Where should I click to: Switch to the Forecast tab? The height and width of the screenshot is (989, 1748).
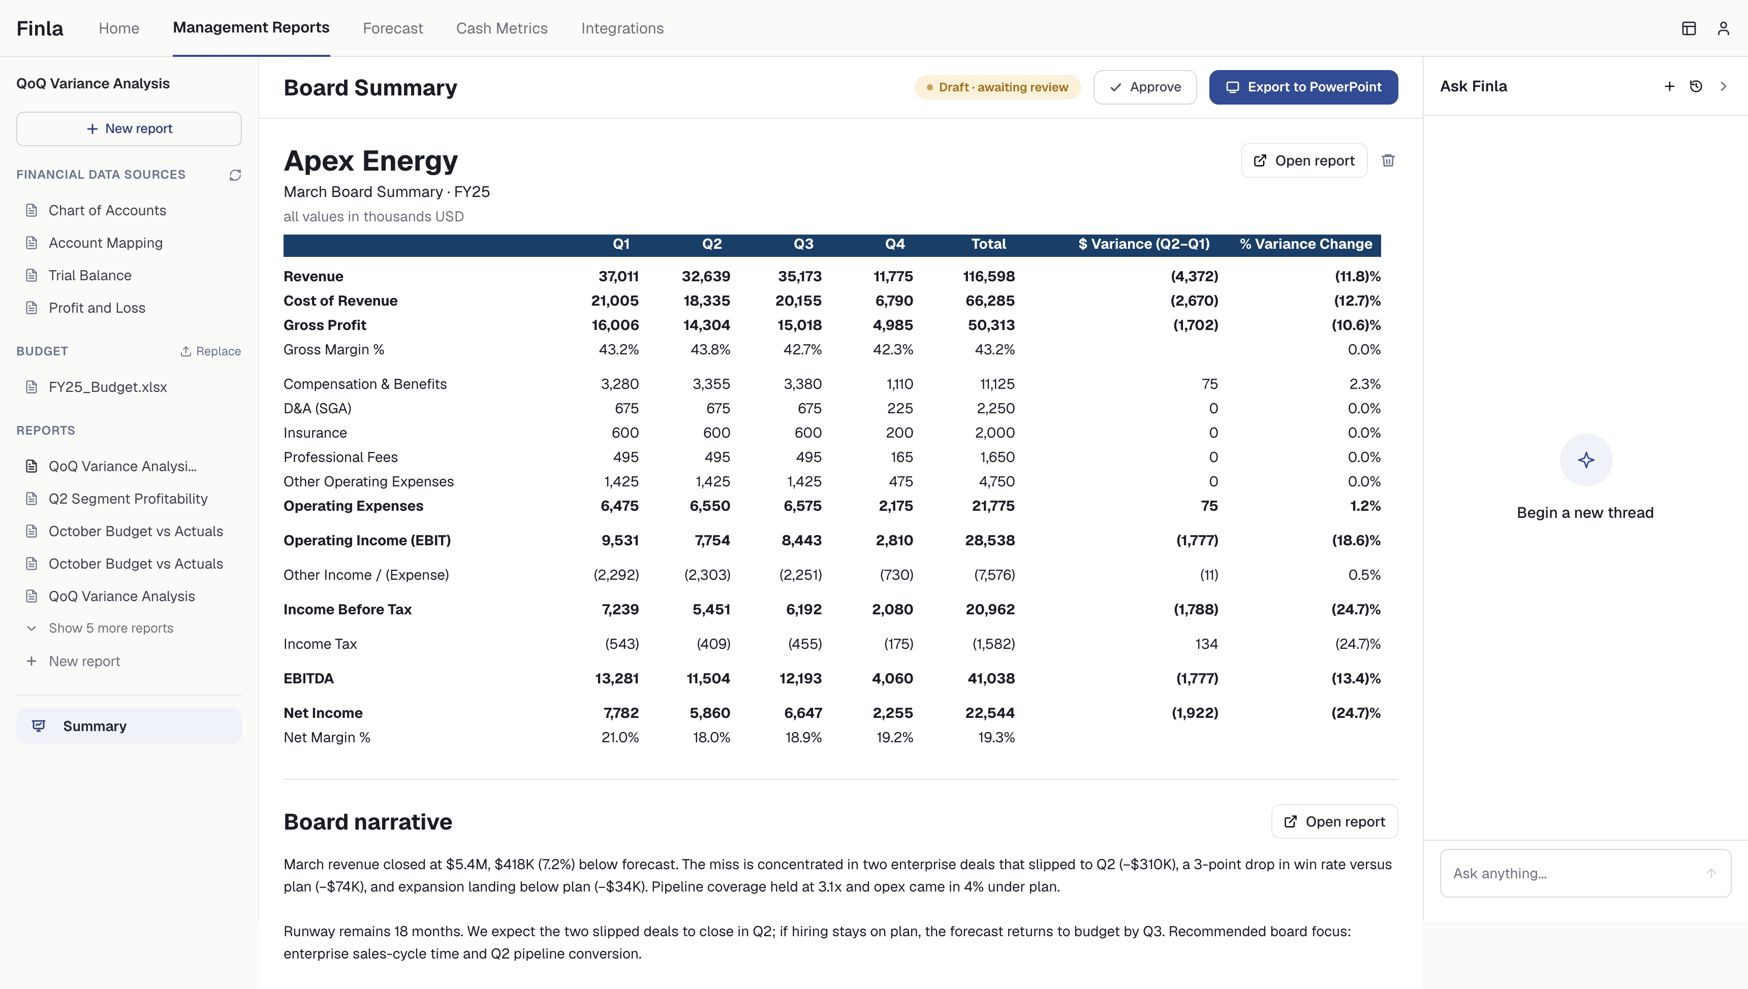point(393,28)
